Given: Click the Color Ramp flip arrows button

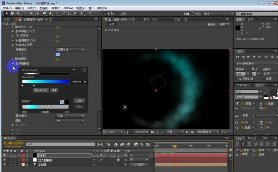Looking at the screenshot, I should click(54, 90).
